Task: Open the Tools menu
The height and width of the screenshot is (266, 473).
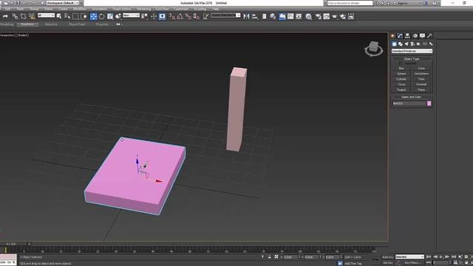Action: coord(20,9)
